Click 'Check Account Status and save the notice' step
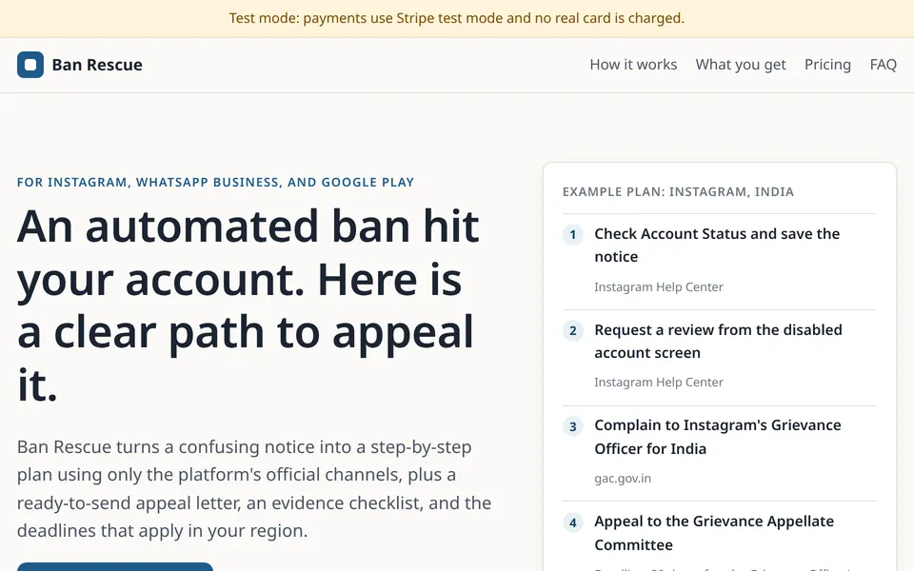 (717, 246)
